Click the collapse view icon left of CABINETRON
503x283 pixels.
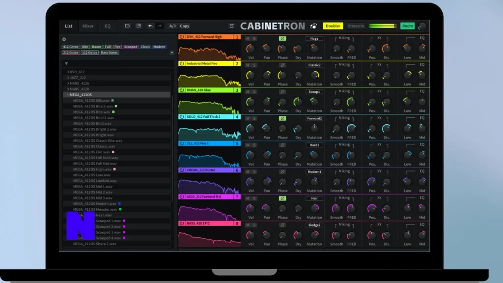[x=231, y=26]
